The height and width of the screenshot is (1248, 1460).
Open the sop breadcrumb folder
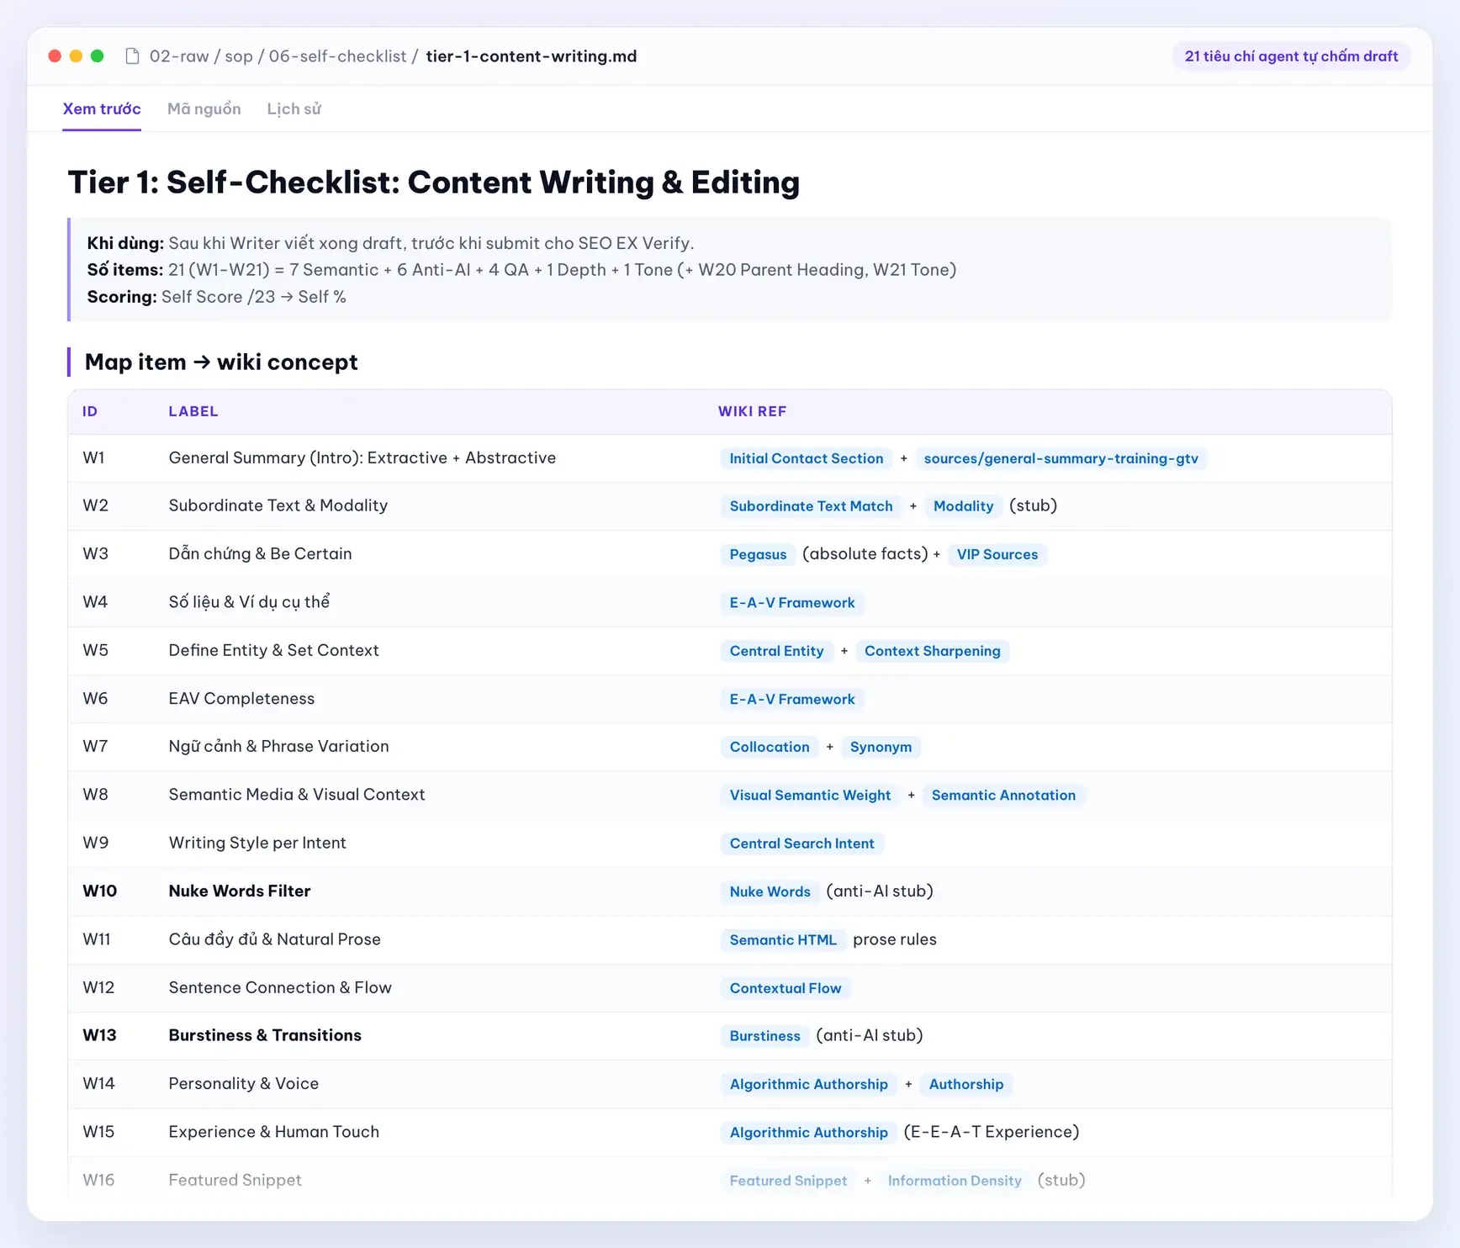click(x=239, y=56)
